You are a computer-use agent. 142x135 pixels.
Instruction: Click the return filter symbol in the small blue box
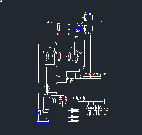tap(39, 113)
